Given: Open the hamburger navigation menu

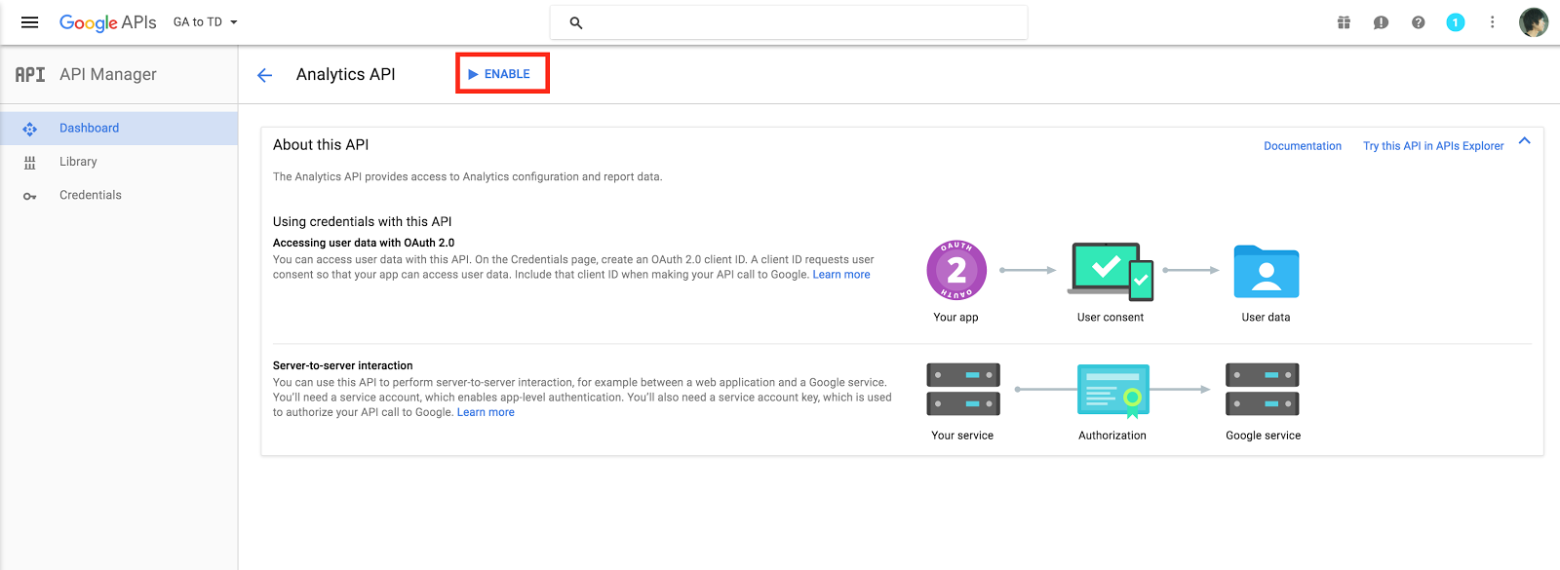Looking at the screenshot, I should point(30,22).
